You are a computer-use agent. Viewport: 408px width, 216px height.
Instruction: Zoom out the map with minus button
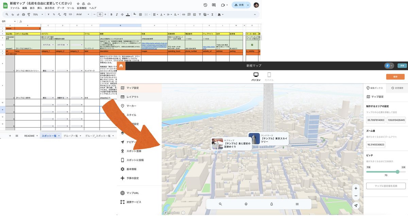pos(356,196)
